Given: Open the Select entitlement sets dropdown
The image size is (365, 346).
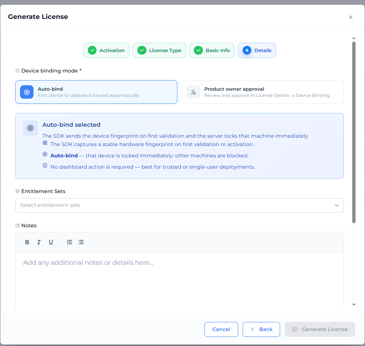Looking at the screenshot, I should pyautogui.click(x=180, y=205).
